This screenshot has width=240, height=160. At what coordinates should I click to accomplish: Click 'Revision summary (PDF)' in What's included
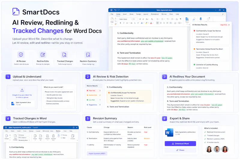click(x=215, y=139)
